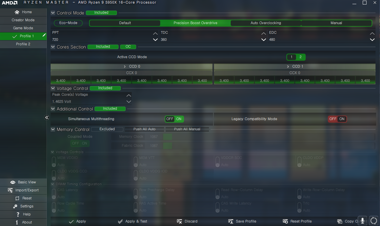This screenshot has height=226, width=380.
Task: Open Game Mode
Action: pos(23,28)
